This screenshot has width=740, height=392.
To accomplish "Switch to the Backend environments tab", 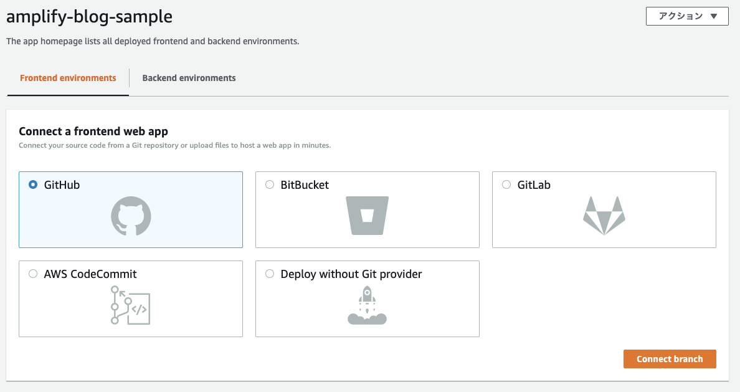I will click(x=189, y=78).
